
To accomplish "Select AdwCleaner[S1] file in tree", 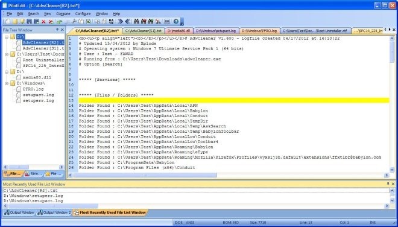I will click(x=43, y=48).
